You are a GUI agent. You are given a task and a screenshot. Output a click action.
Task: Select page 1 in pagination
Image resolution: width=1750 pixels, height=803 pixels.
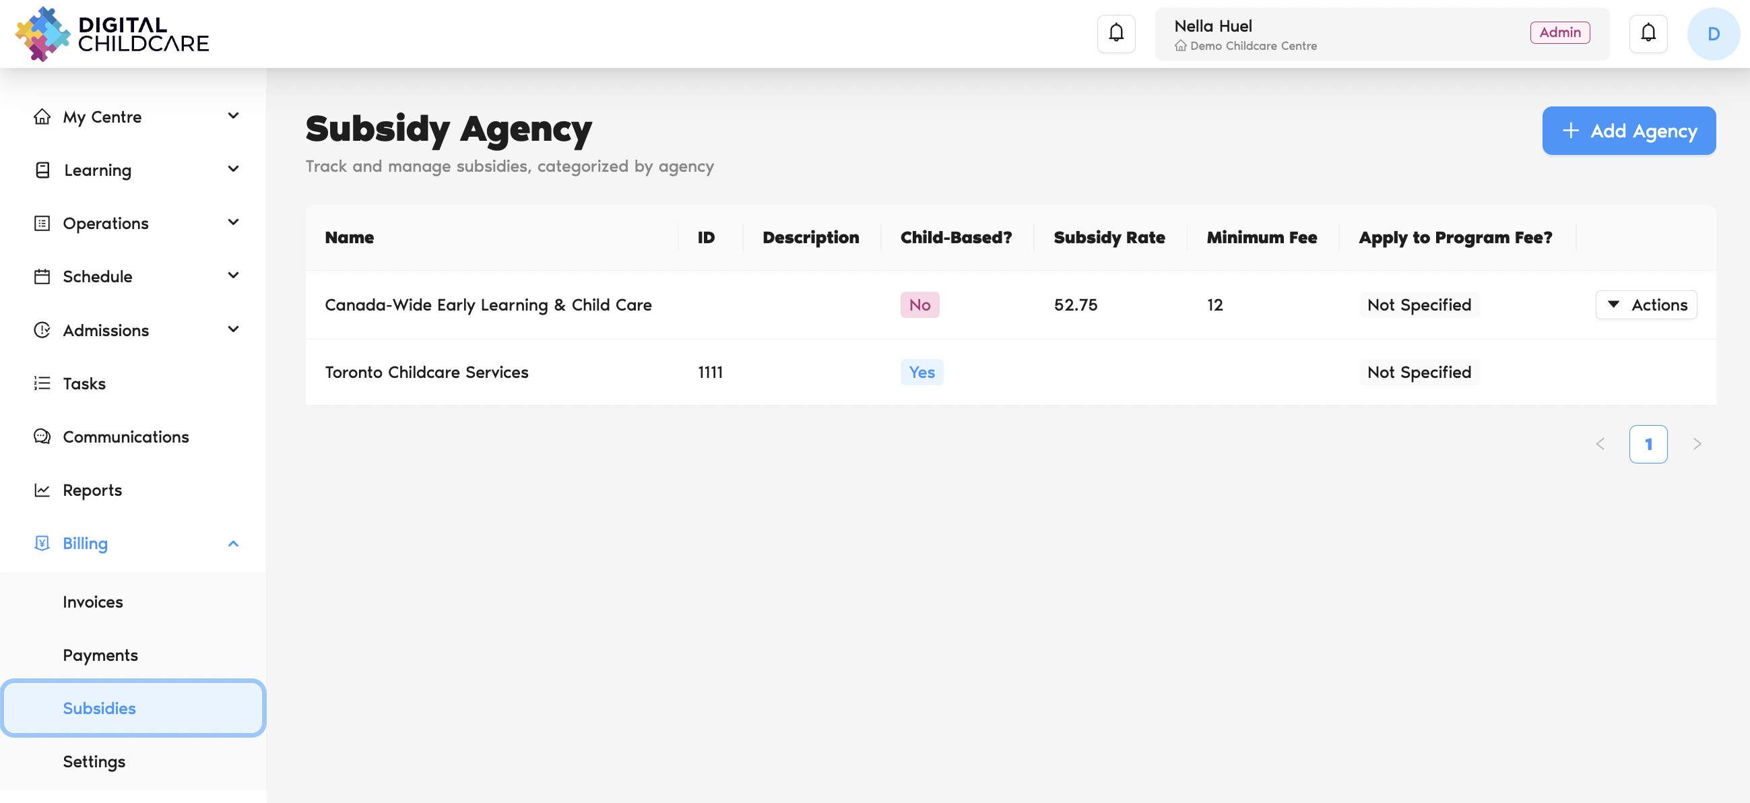coord(1648,445)
